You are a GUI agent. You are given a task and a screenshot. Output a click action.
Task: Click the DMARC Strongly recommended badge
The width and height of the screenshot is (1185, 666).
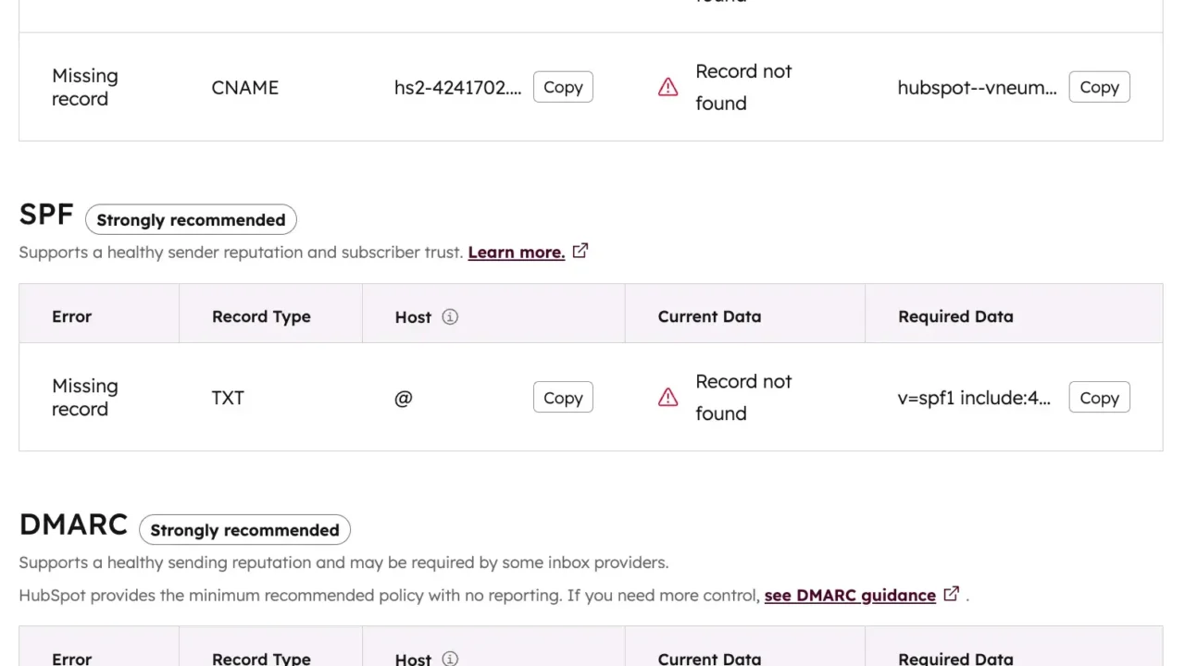tap(244, 530)
